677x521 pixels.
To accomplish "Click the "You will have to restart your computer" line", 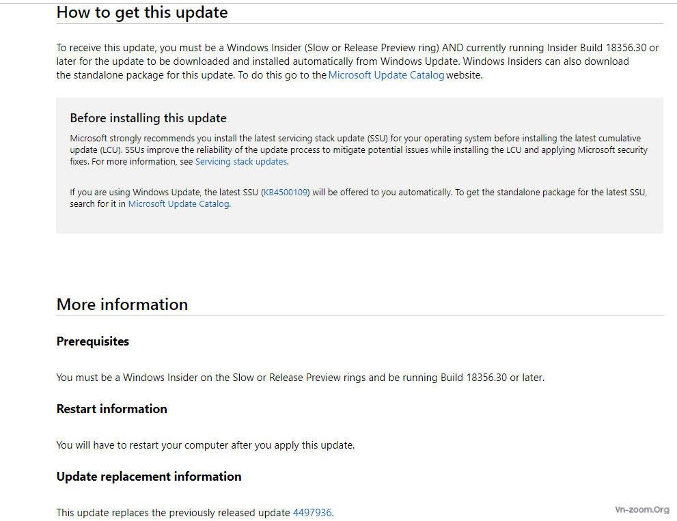I will coord(206,445).
